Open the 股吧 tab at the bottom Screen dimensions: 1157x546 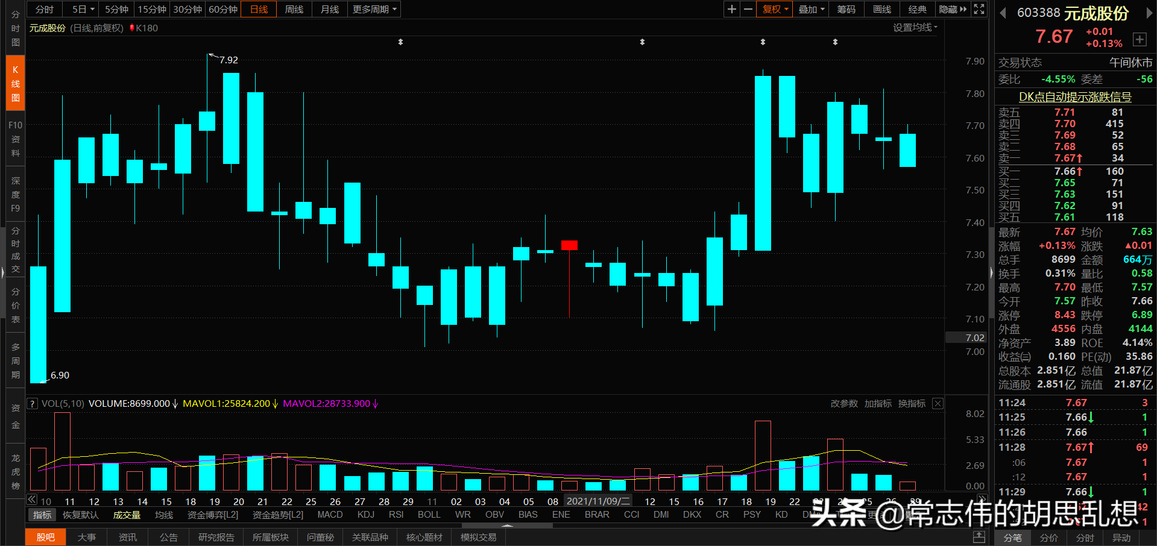click(x=45, y=537)
